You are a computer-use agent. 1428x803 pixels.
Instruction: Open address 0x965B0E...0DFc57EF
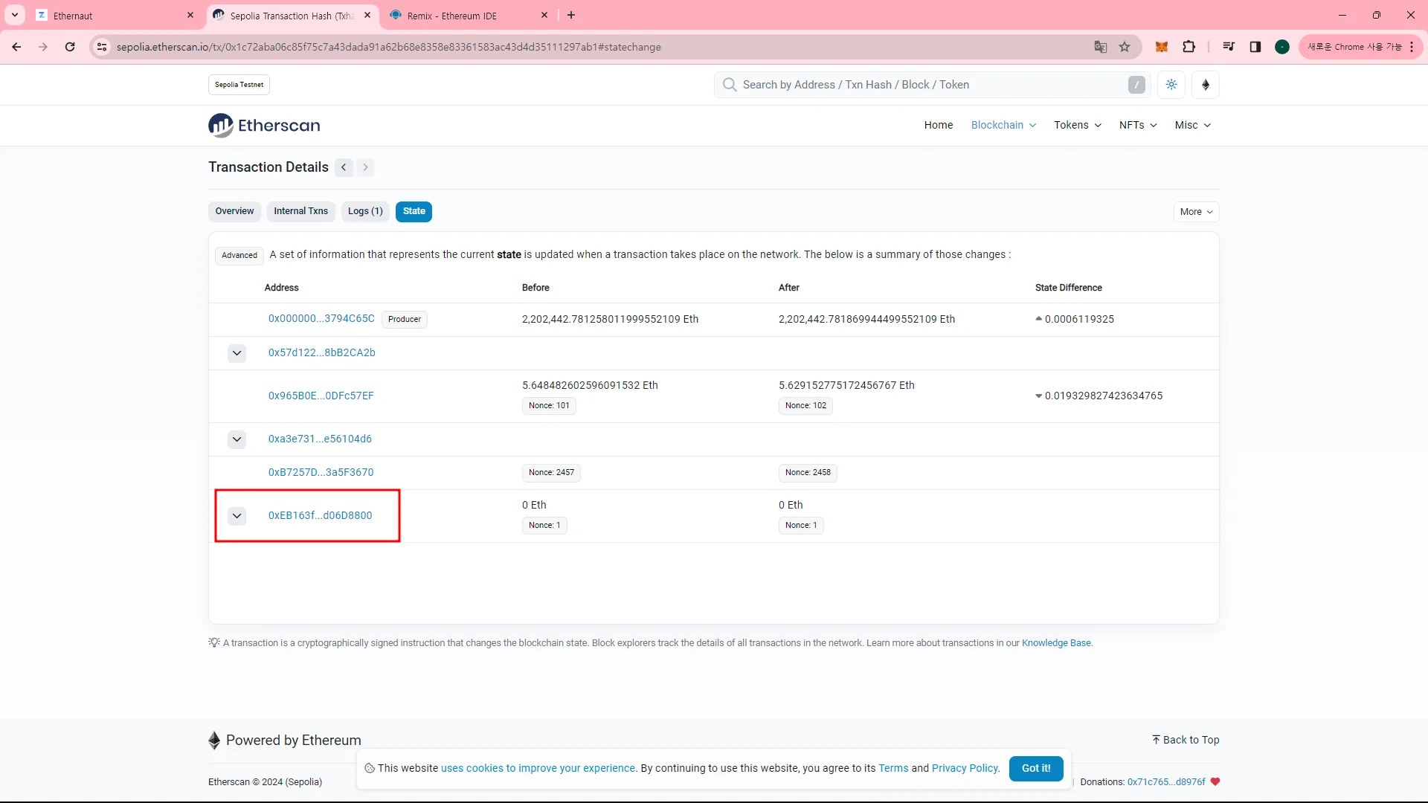(321, 396)
